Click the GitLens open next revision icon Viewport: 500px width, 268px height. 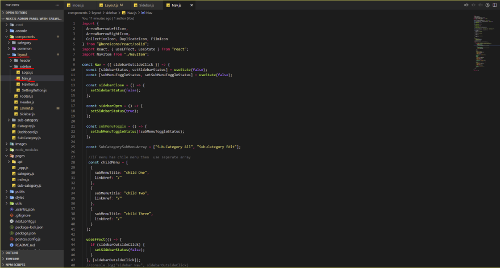[x=481, y=5]
